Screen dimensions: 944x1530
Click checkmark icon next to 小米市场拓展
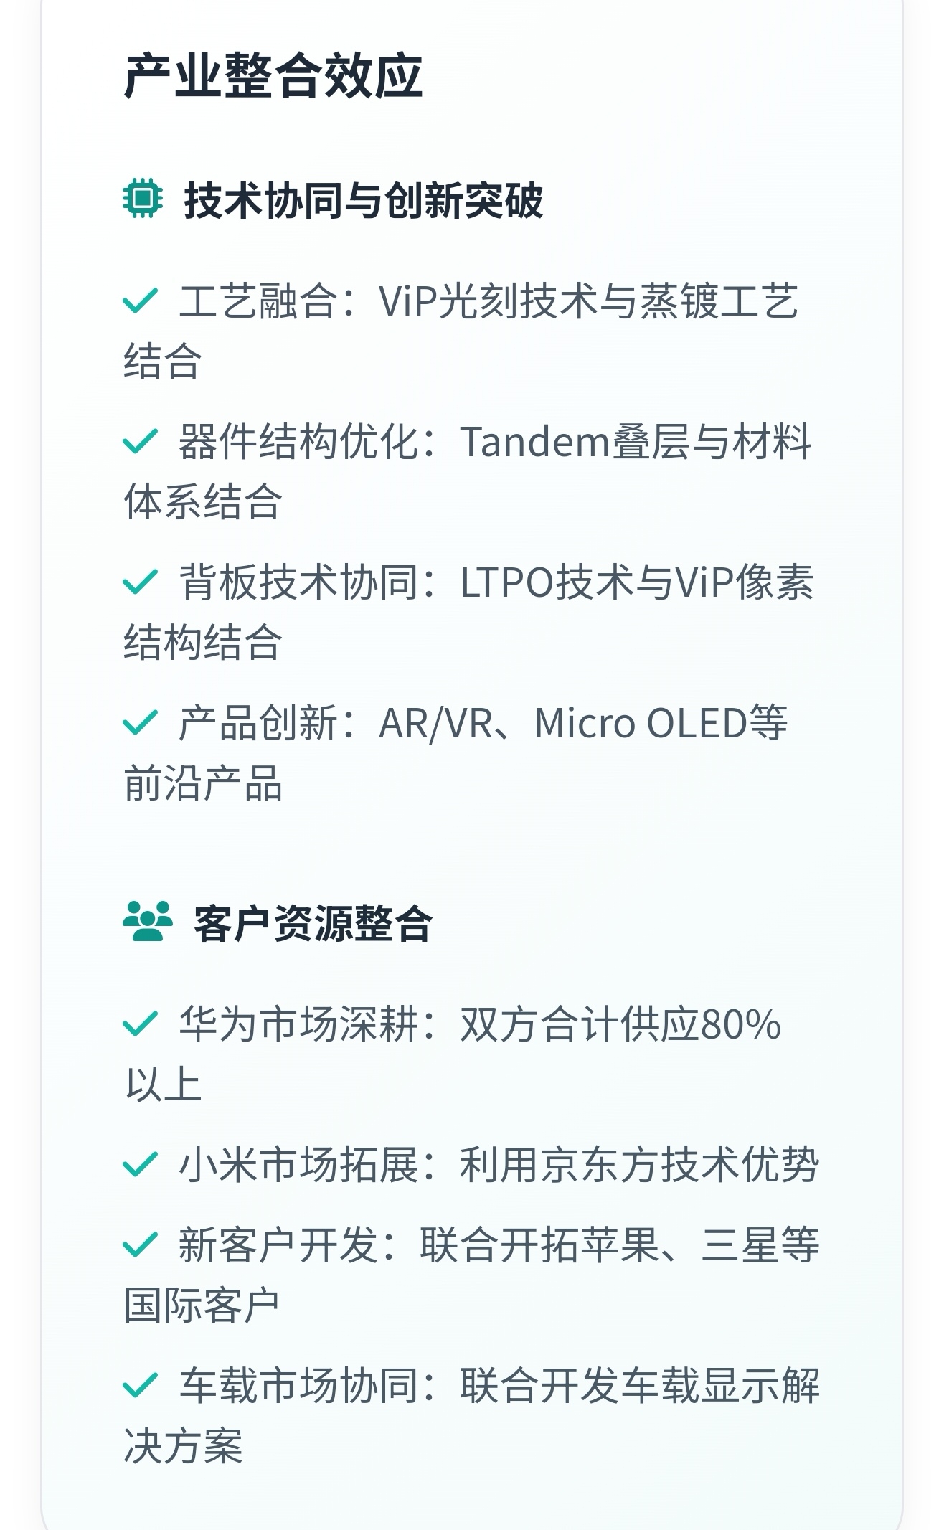[x=140, y=1163]
